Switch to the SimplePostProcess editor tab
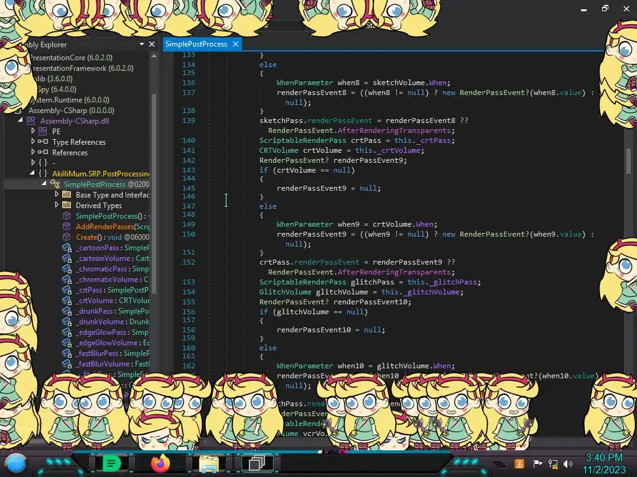The image size is (637, 477). (x=196, y=44)
